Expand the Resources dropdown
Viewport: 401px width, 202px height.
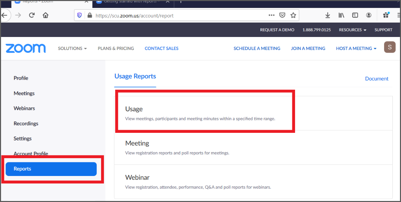[352, 30]
